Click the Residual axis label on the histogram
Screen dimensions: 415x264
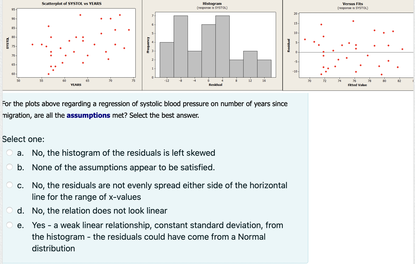coord(216,84)
